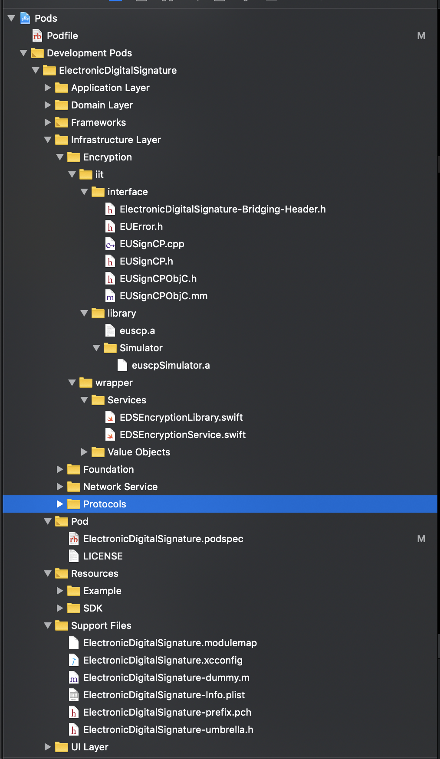Click the EUSignCPObjC.mm file icon

coord(110,296)
